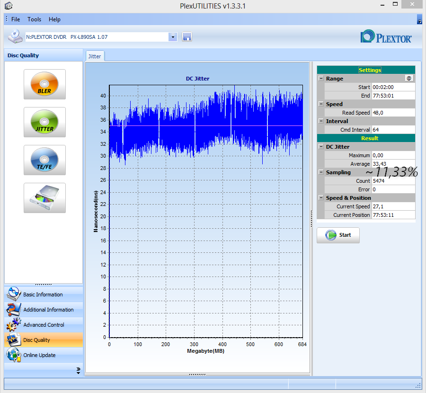Collapse the Range group

[321, 78]
